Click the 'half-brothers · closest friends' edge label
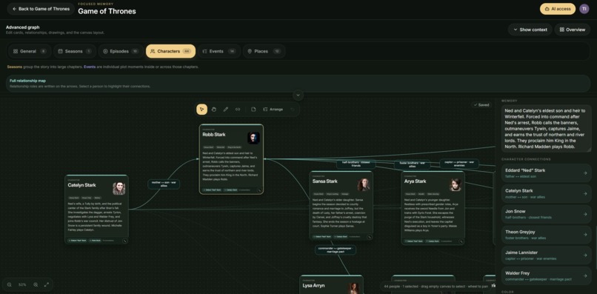 356,164
